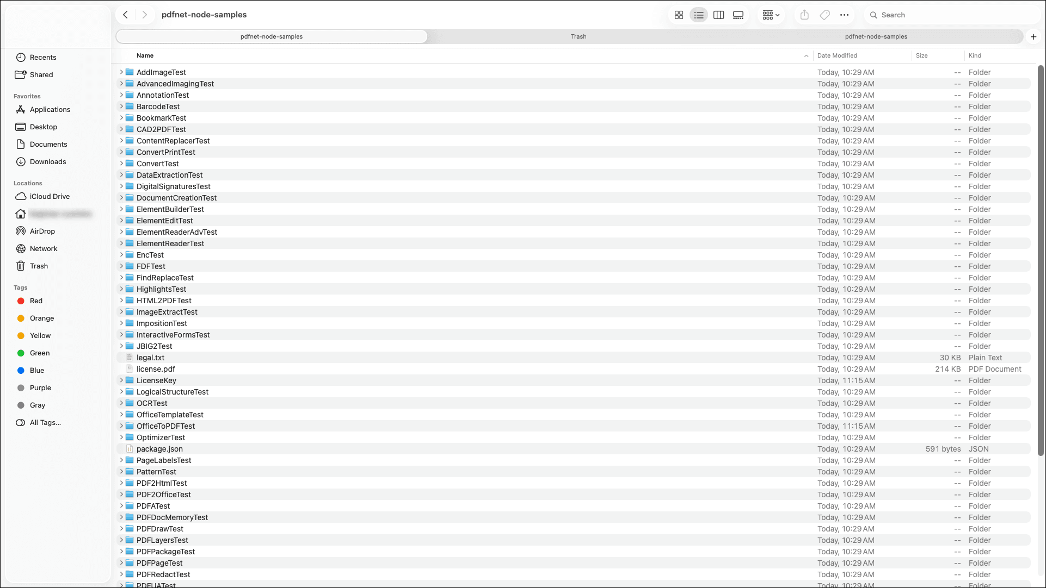1046x588 pixels.
Task: Select list view toggle
Action: coord(699,15)
